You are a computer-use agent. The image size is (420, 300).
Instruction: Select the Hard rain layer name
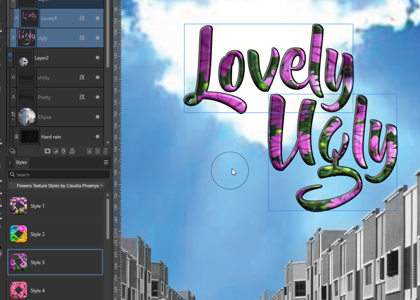[x=51, y=137]
